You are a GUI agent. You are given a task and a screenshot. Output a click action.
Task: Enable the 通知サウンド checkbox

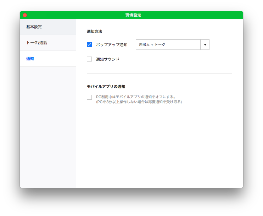coord(89,59)
